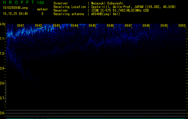Image resolution: width=188 pixels, height=119 pixels.
Task: Click the meteor count label
Action: pos(42,9)
